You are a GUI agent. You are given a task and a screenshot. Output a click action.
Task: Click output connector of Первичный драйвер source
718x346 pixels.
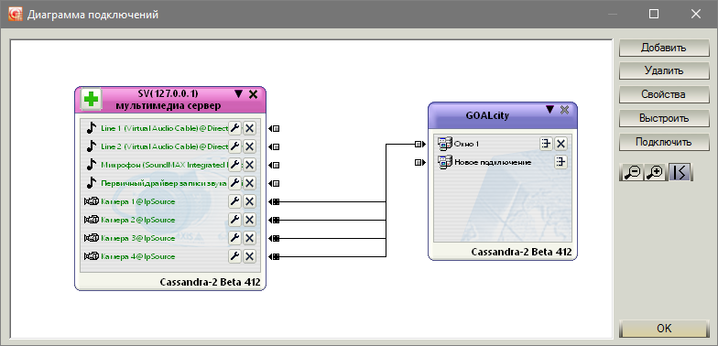[275, 183]
